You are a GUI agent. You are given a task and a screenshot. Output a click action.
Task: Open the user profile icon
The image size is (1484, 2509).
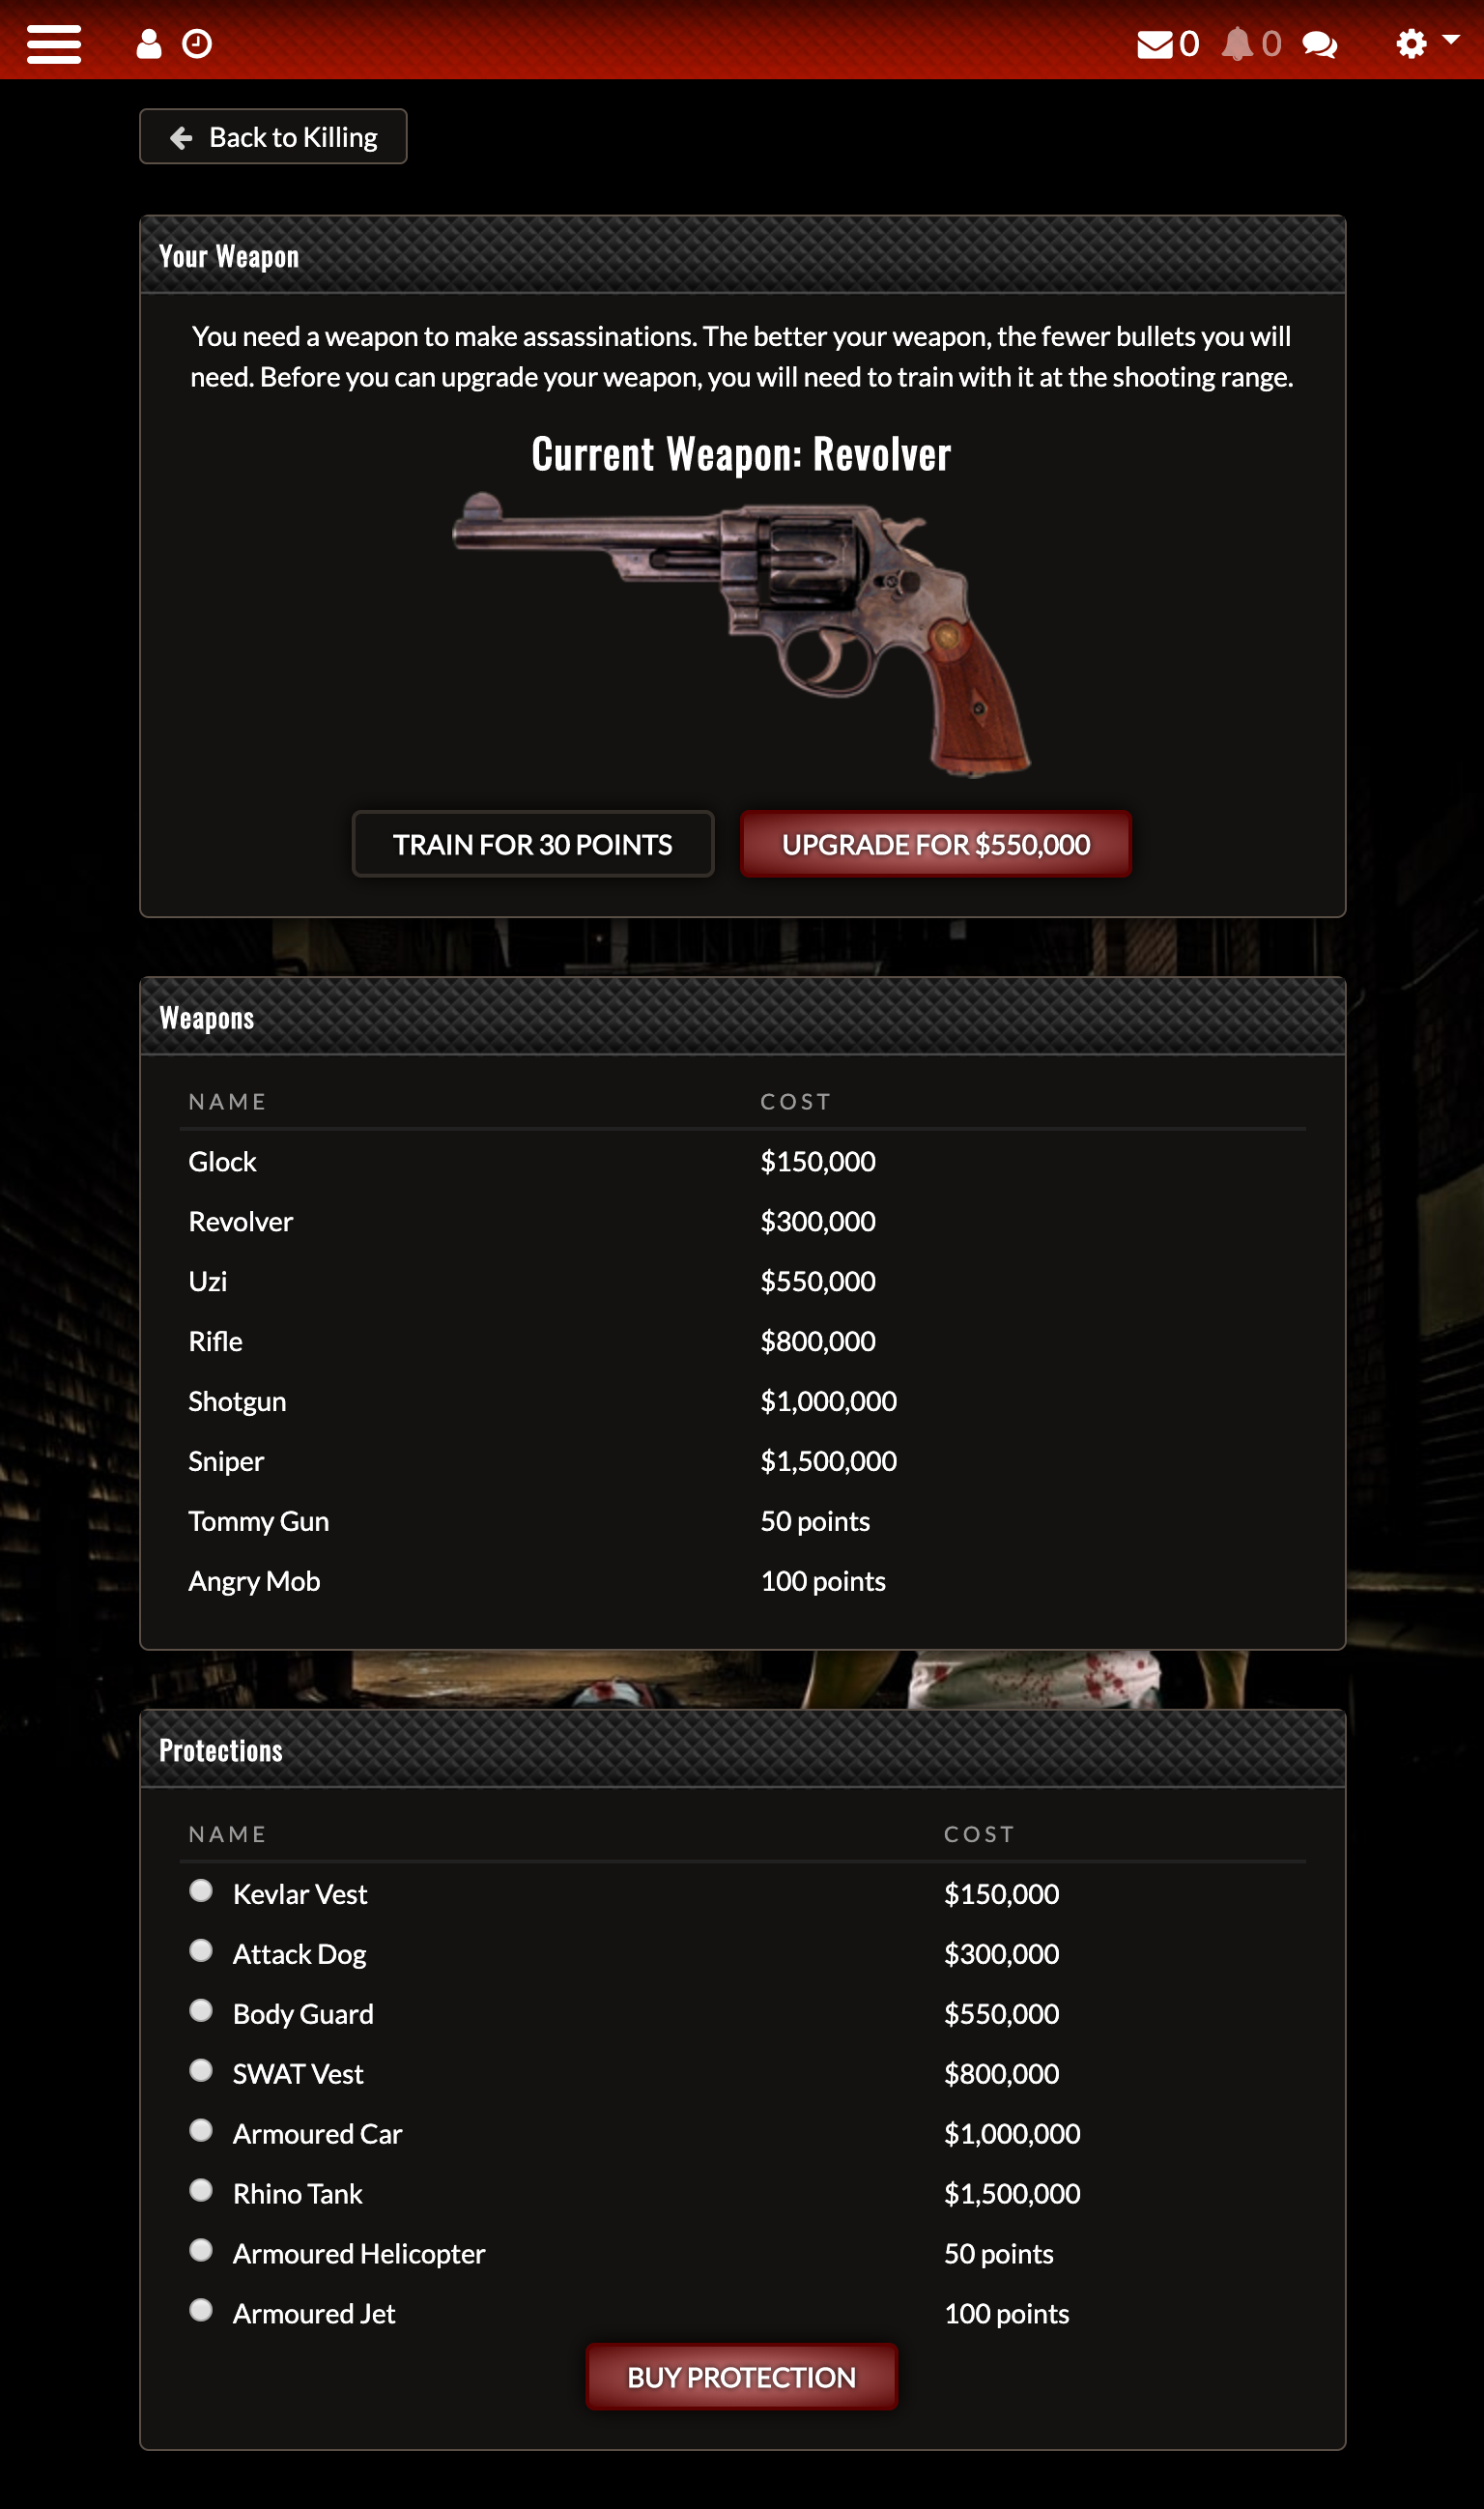pos(149,44)
